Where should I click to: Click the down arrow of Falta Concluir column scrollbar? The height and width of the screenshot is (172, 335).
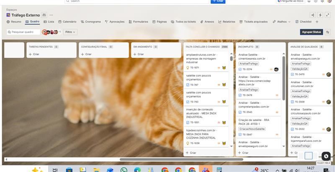(232, 146)
